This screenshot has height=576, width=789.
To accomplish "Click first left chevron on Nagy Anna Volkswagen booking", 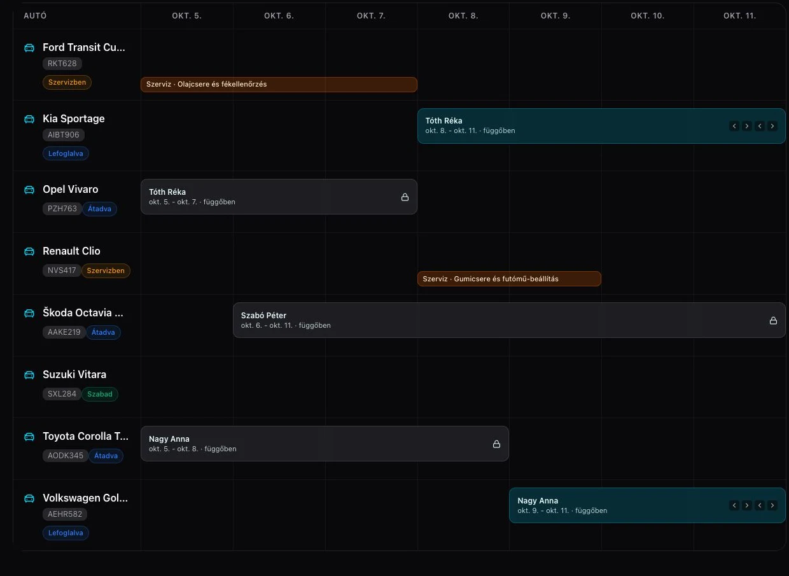I will point(734,505).
